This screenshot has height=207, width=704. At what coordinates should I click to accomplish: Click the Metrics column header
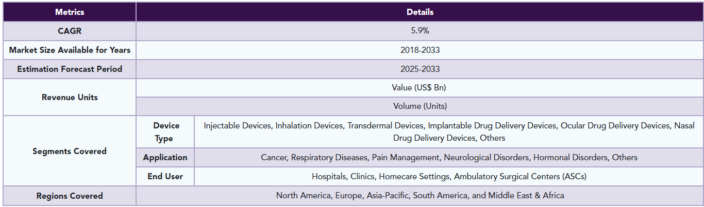70,12
